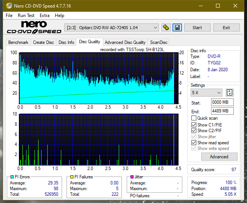Switch to the Disc Info tab
This screenshot has width=247, height=203.
point(66,42)
